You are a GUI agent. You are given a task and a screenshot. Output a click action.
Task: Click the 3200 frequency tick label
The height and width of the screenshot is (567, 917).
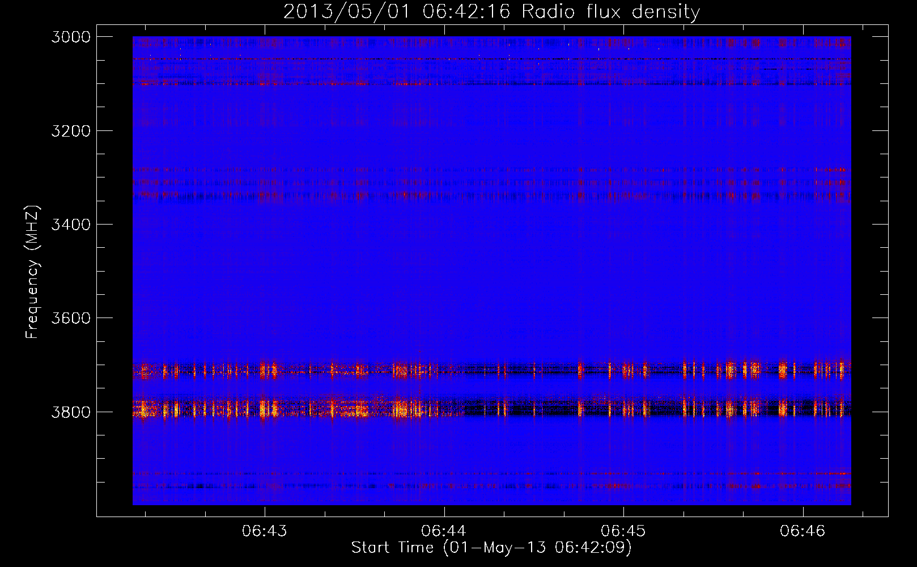point(71,131)
